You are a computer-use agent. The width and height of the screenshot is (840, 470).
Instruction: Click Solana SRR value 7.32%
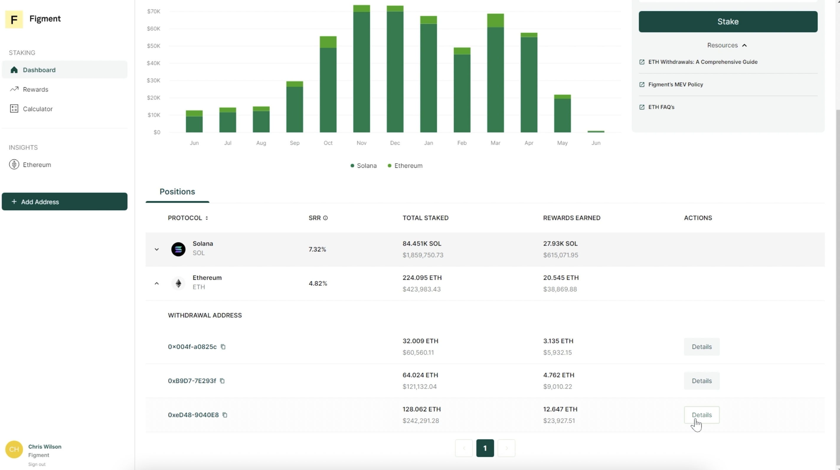pyautogui.click(x=317, y=249)
